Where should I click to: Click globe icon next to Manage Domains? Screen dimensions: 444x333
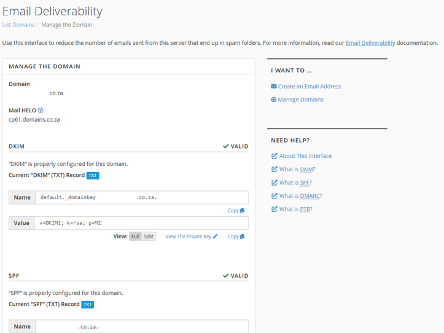pyautogui.click(x=274, y=100)
